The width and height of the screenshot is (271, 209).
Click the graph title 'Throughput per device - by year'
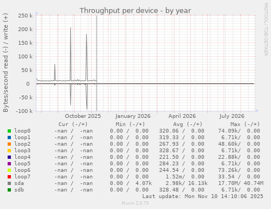click(x=135, y=11)
